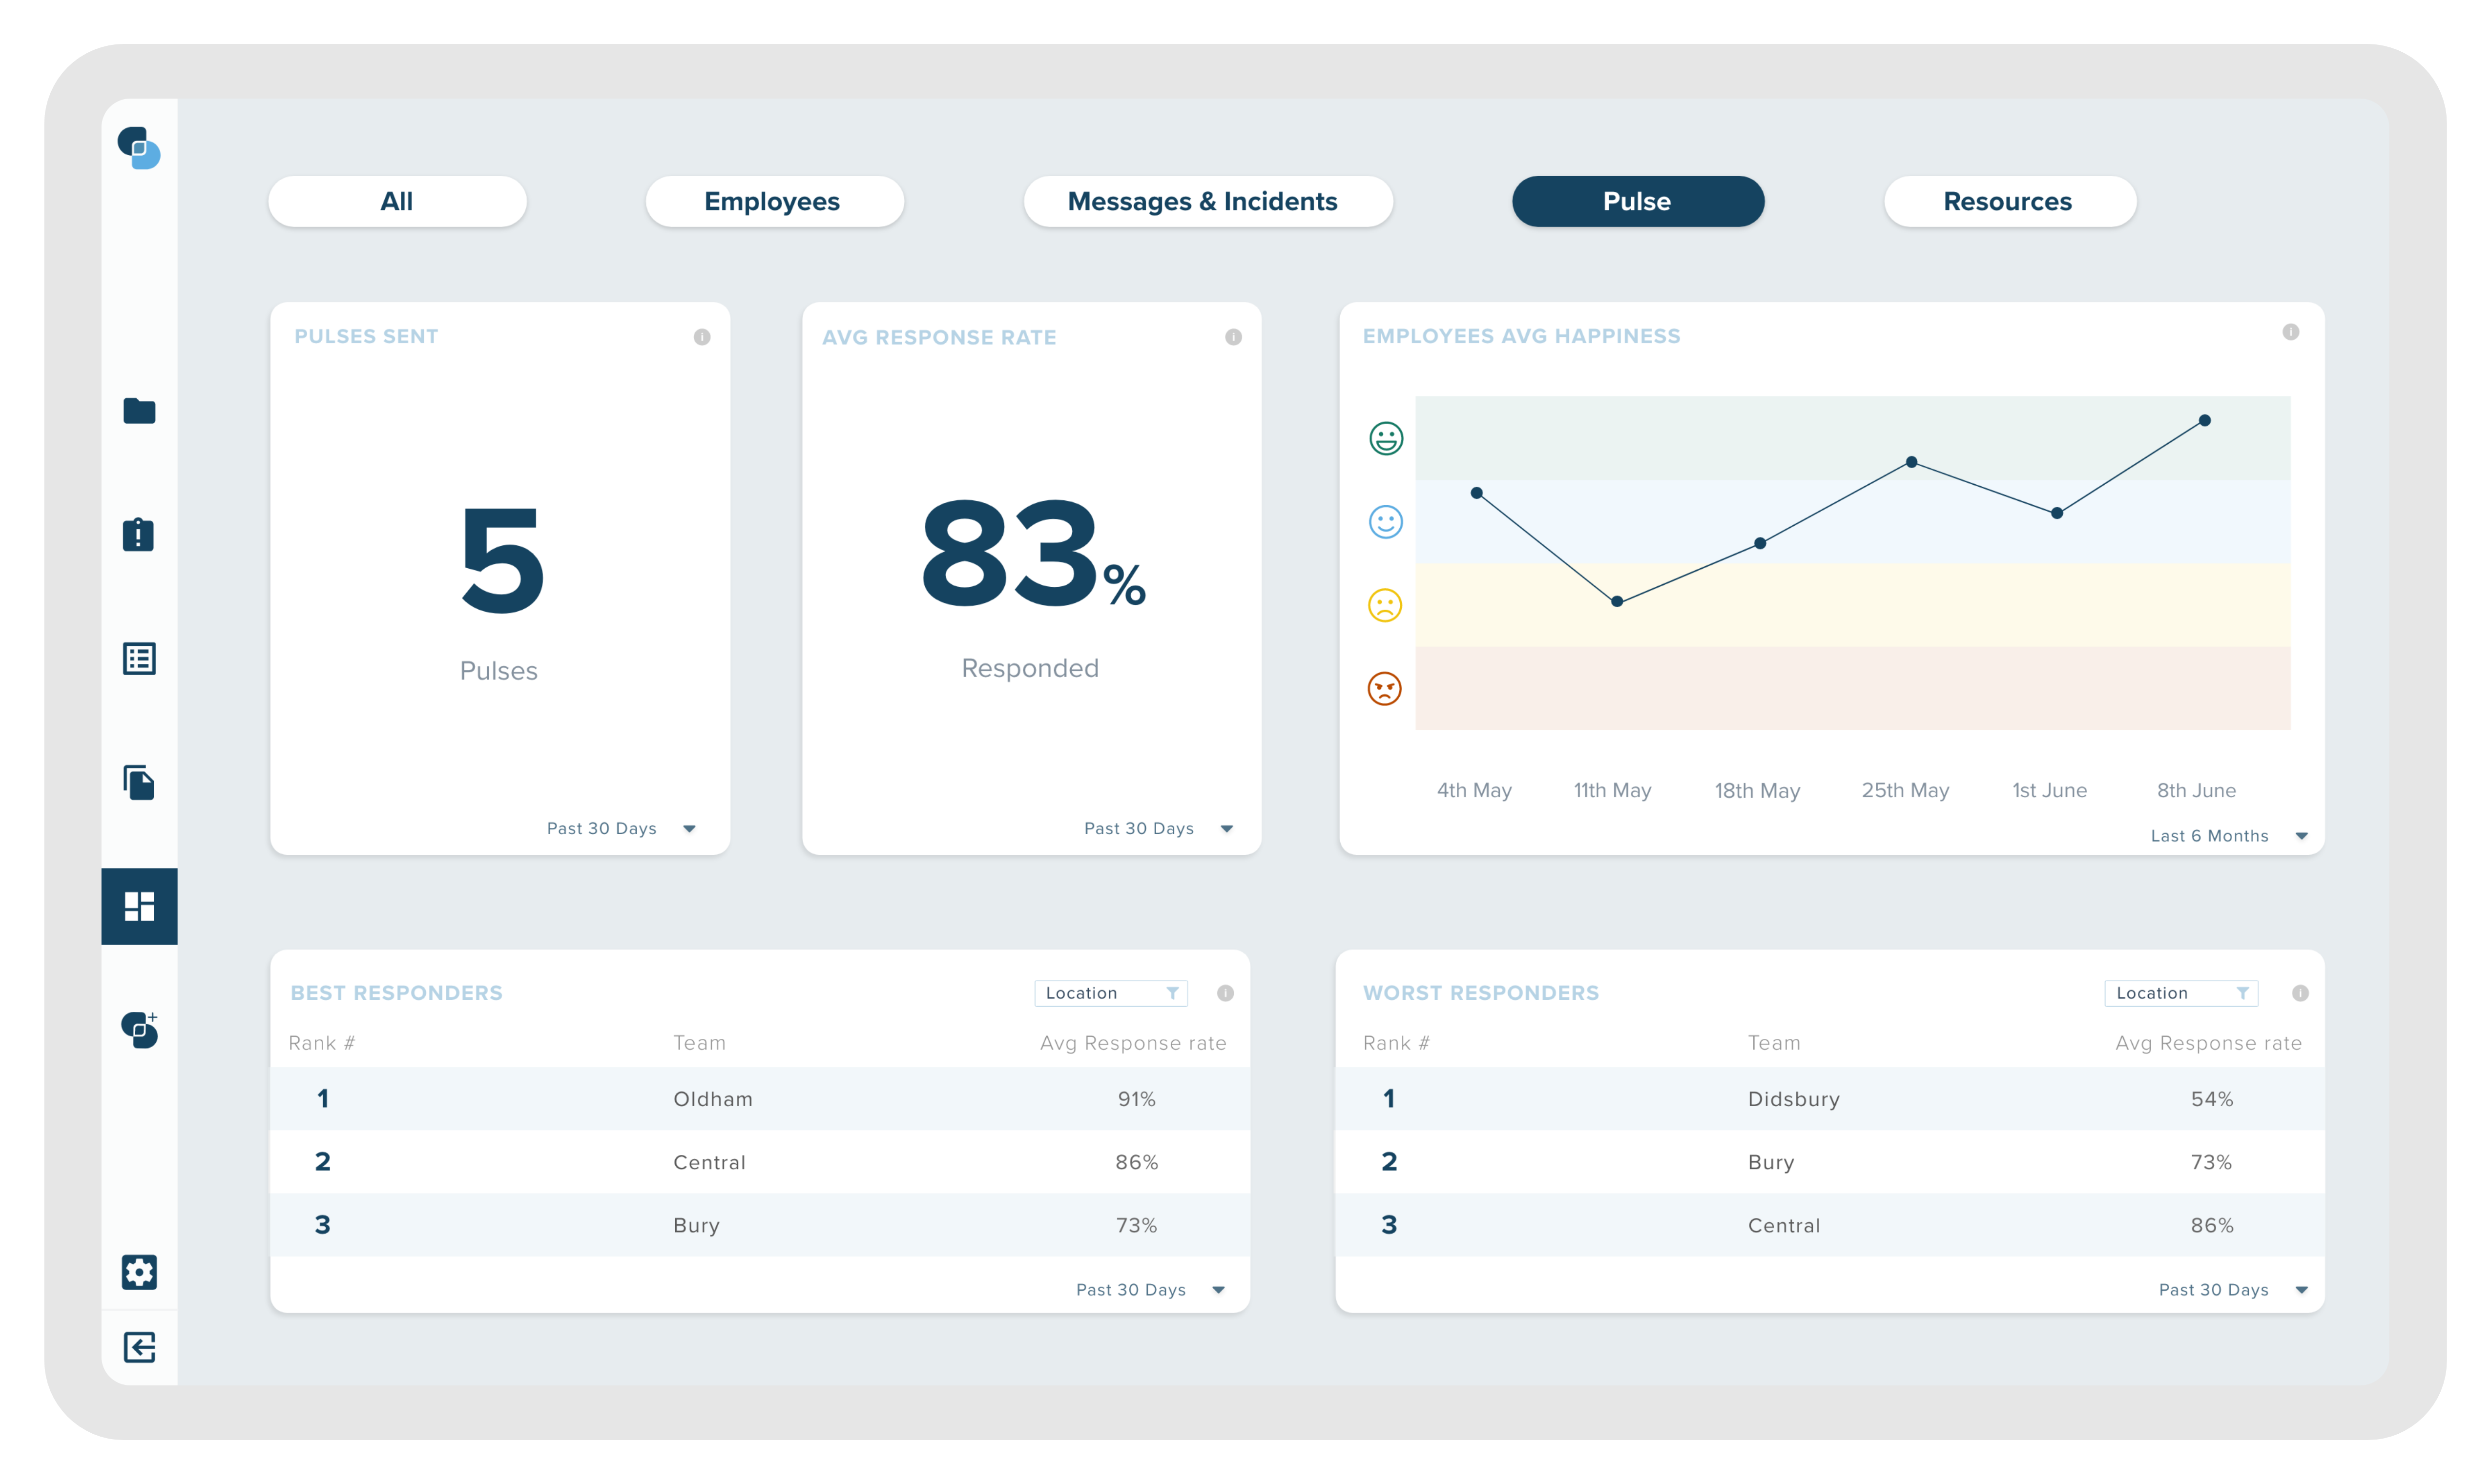Click the 54% response rate cell
Screen dimensions: 2491x1484
click(2211, 1098)
